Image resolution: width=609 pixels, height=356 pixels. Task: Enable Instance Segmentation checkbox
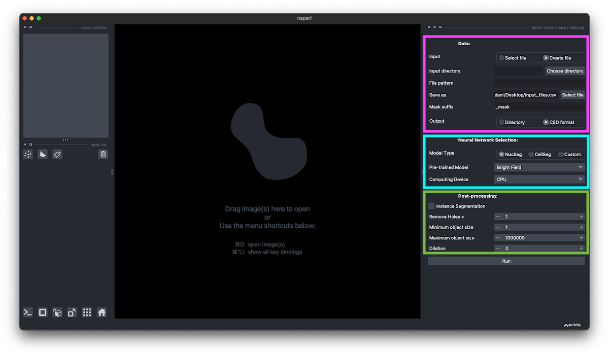431,206
